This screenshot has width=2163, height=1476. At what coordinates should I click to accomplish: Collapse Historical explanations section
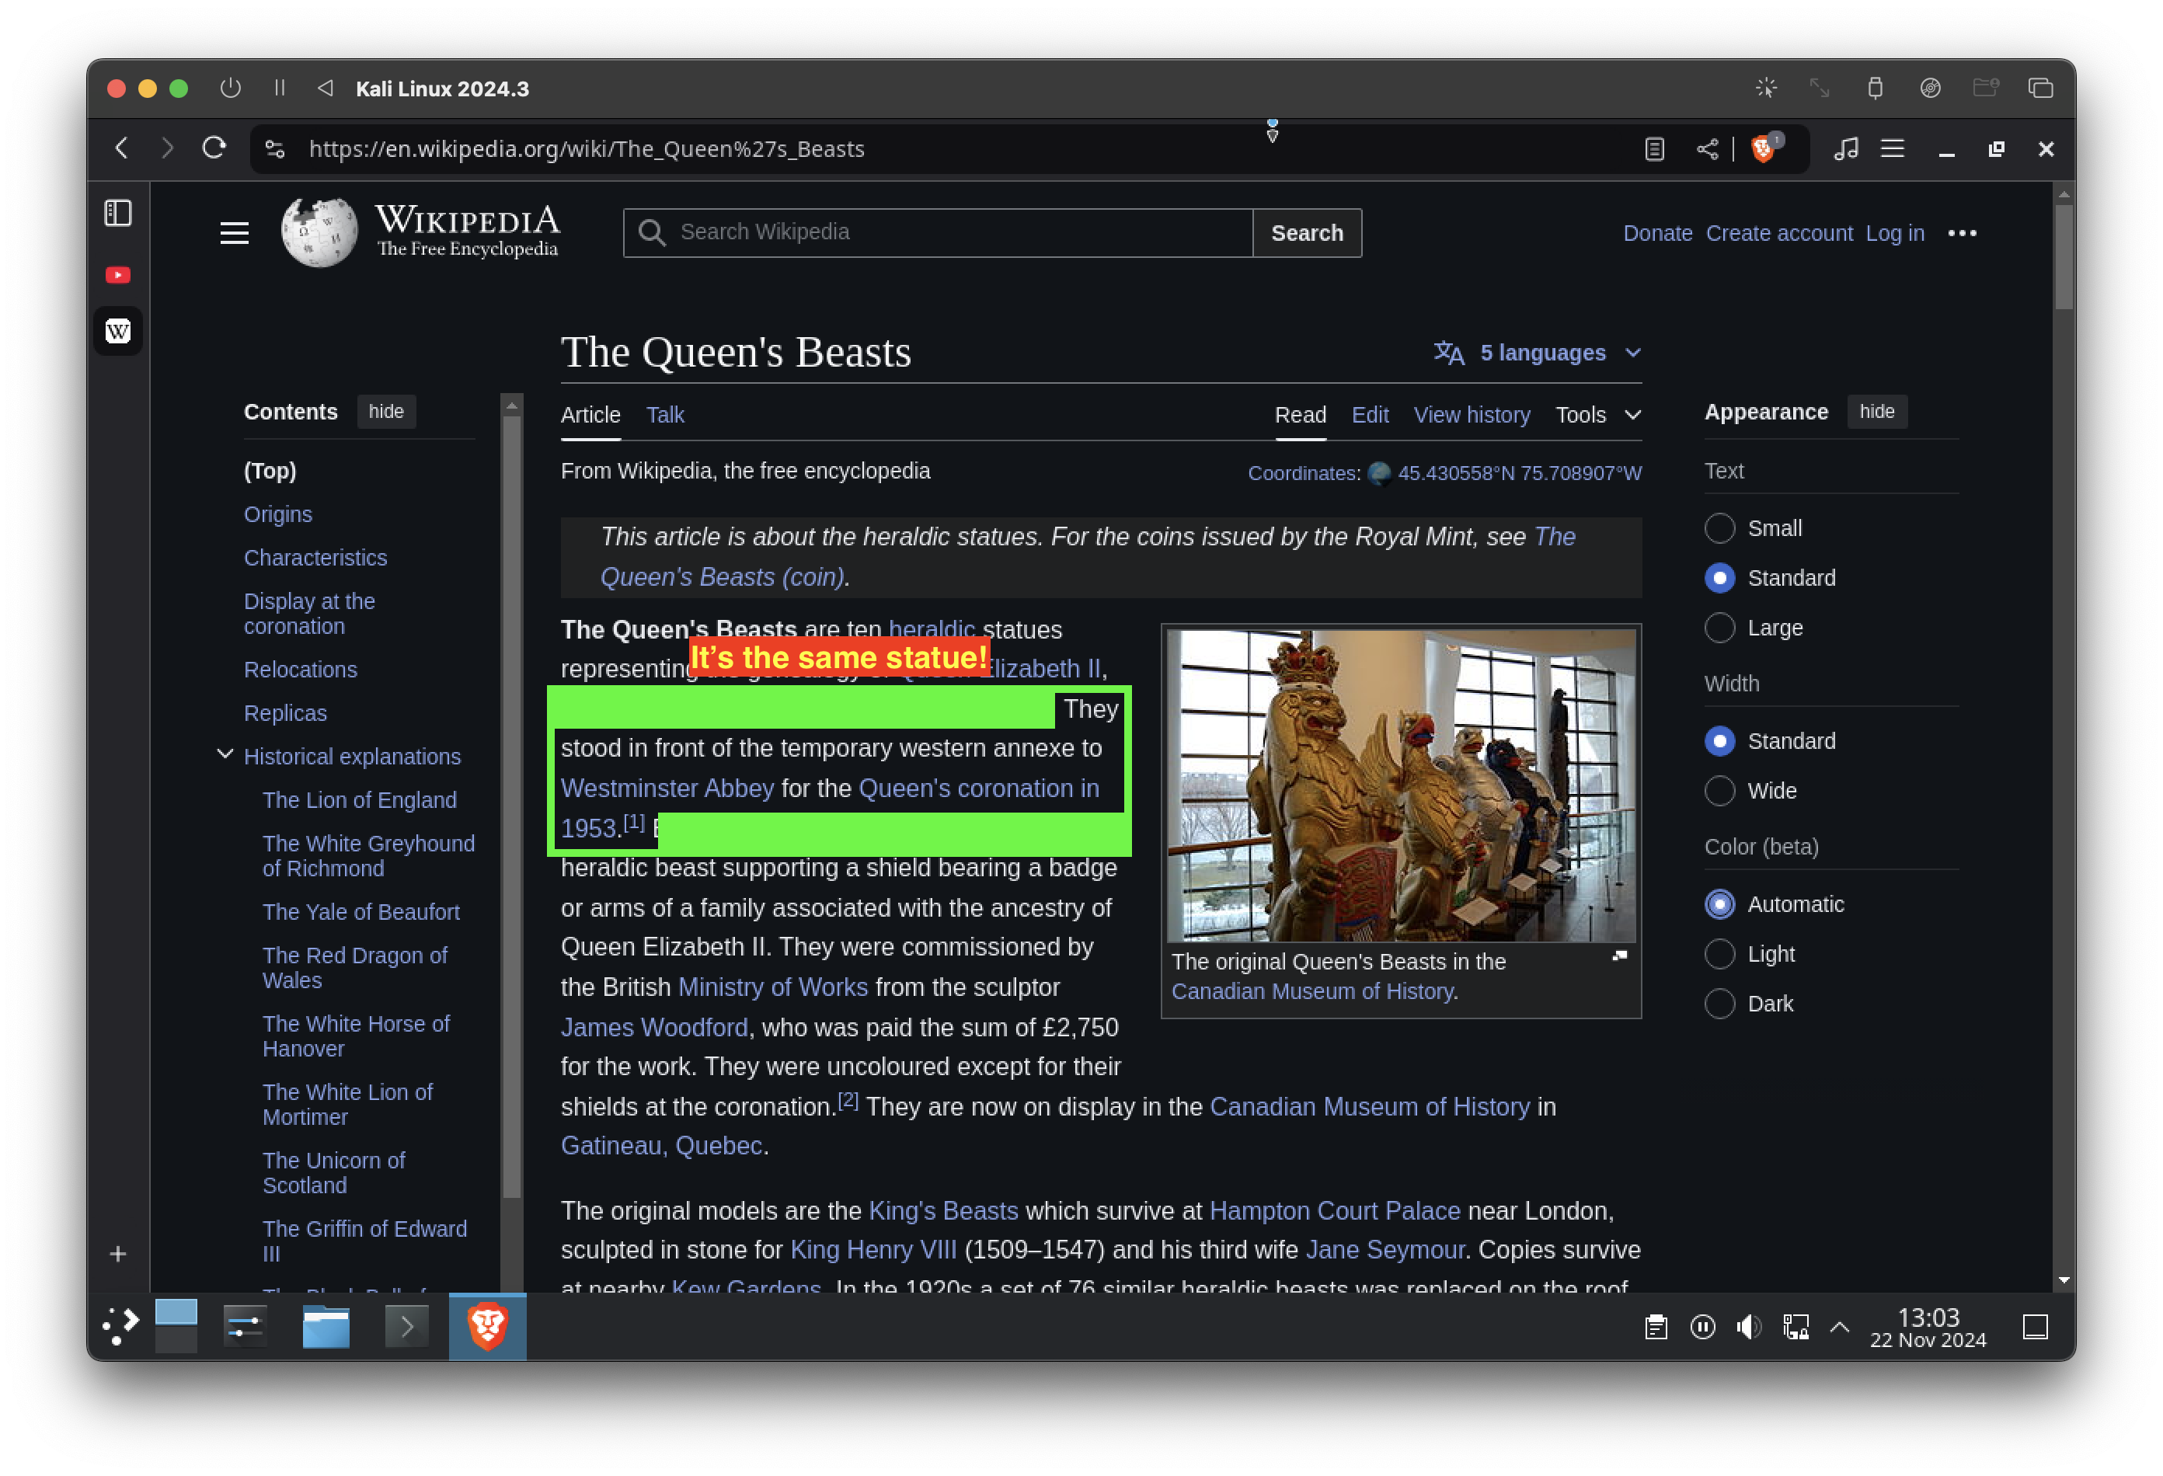(x=225, y=755)
